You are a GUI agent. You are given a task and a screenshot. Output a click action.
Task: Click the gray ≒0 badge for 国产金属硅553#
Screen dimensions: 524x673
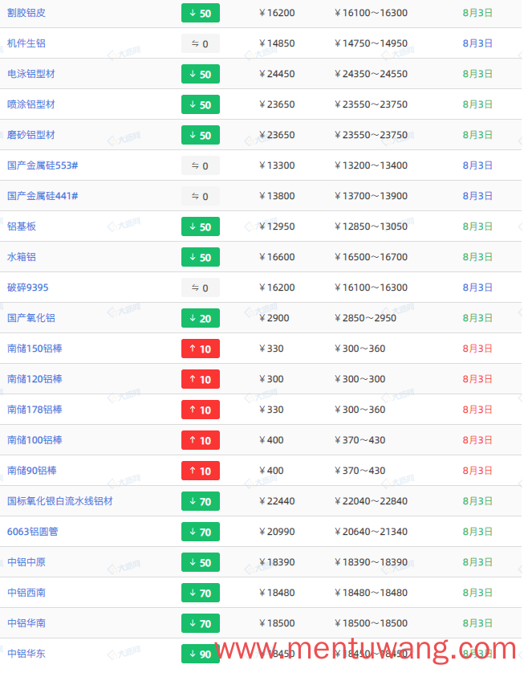[201, 165]
